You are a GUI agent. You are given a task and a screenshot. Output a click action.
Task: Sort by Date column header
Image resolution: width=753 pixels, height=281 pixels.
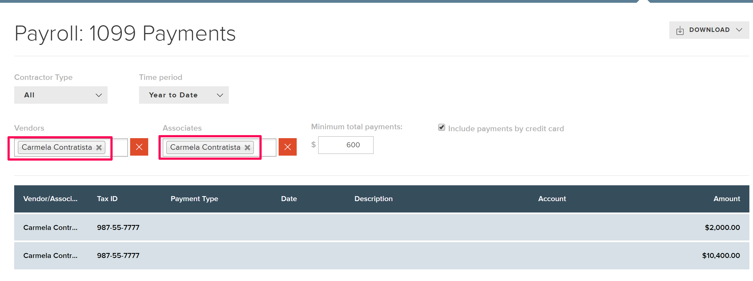[289, 199]
